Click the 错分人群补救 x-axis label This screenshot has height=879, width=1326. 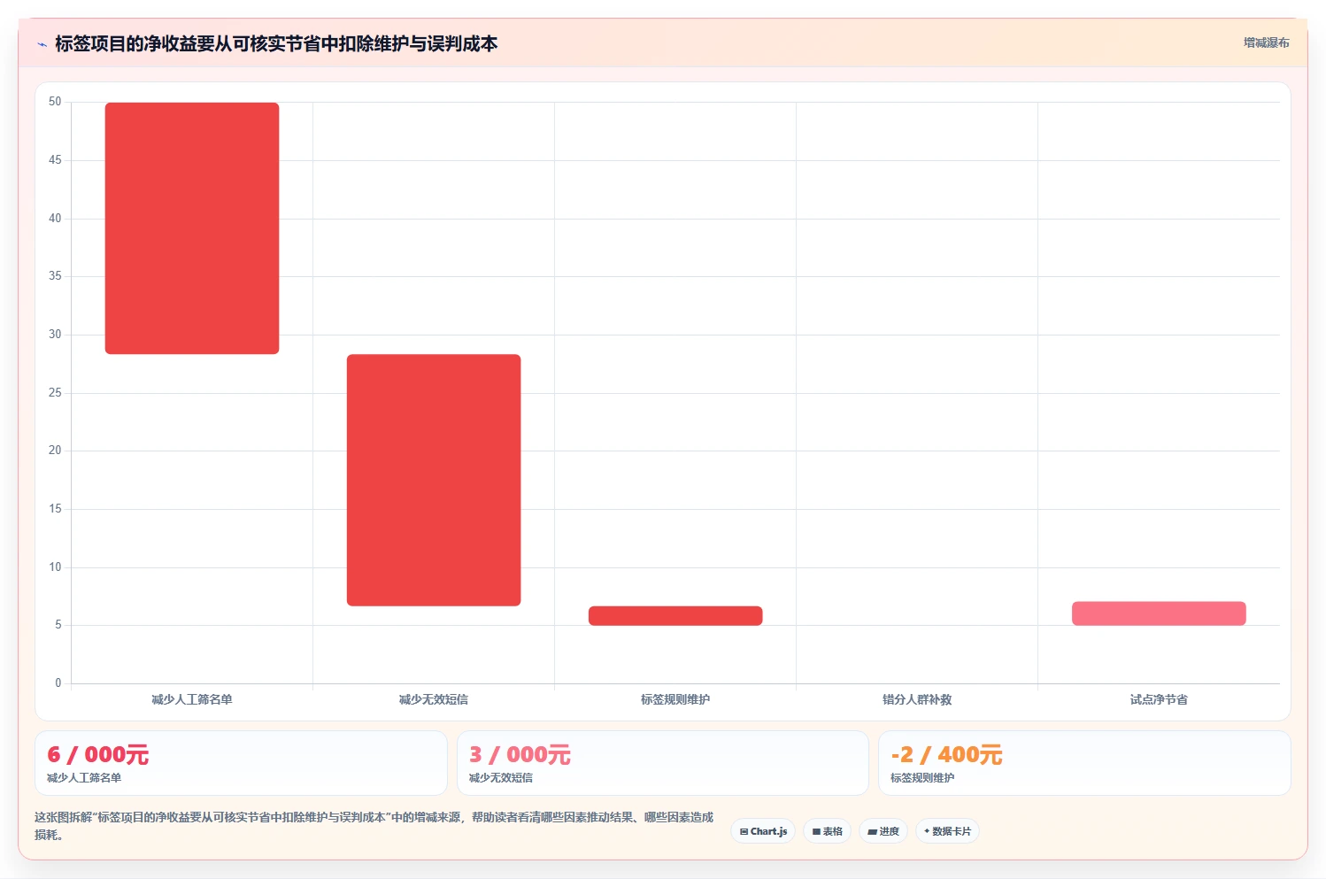(x=917, y=699)
